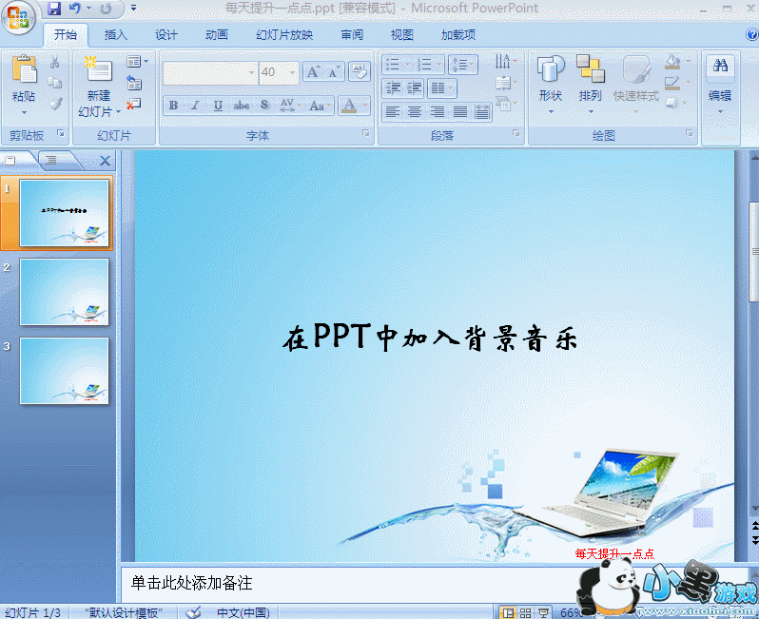
Task: Align text to the right
Action: (438, 112)
